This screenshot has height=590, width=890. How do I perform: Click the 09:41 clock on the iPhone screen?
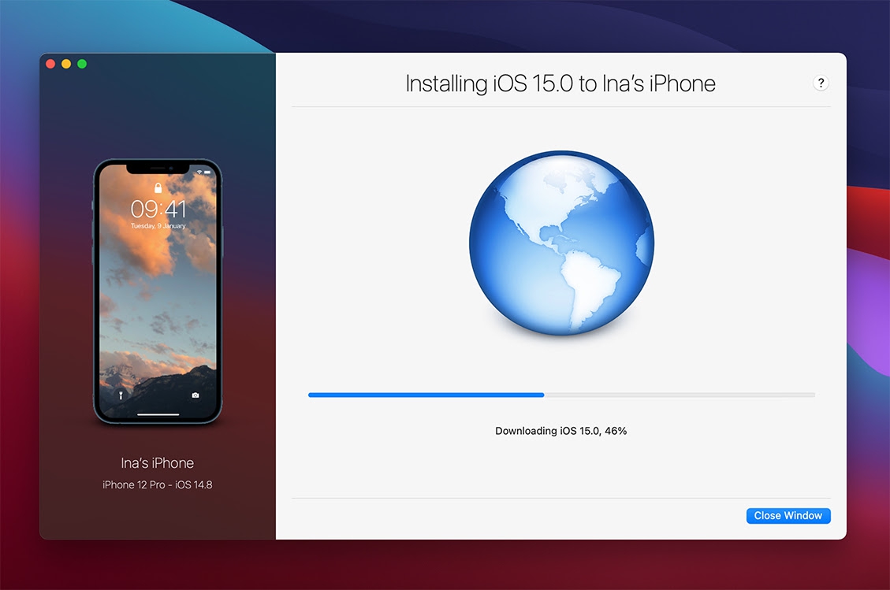[158, 209]
